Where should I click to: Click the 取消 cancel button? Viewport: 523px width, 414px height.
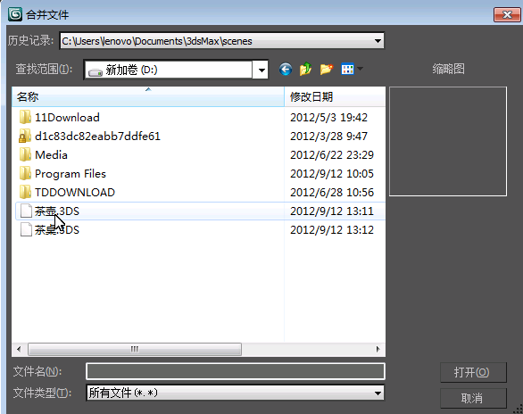[473, 398]
